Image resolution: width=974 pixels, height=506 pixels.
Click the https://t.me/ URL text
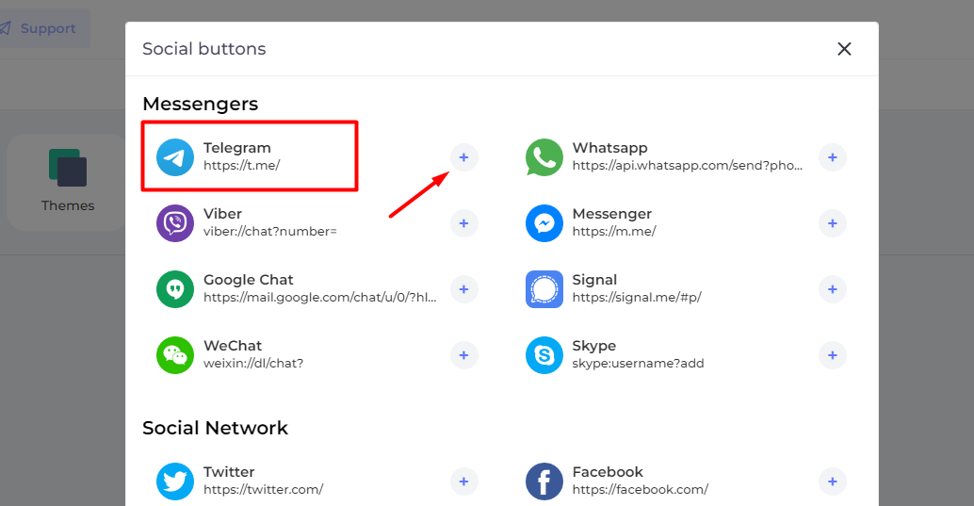pyautogui.click(x=242, y=165)
